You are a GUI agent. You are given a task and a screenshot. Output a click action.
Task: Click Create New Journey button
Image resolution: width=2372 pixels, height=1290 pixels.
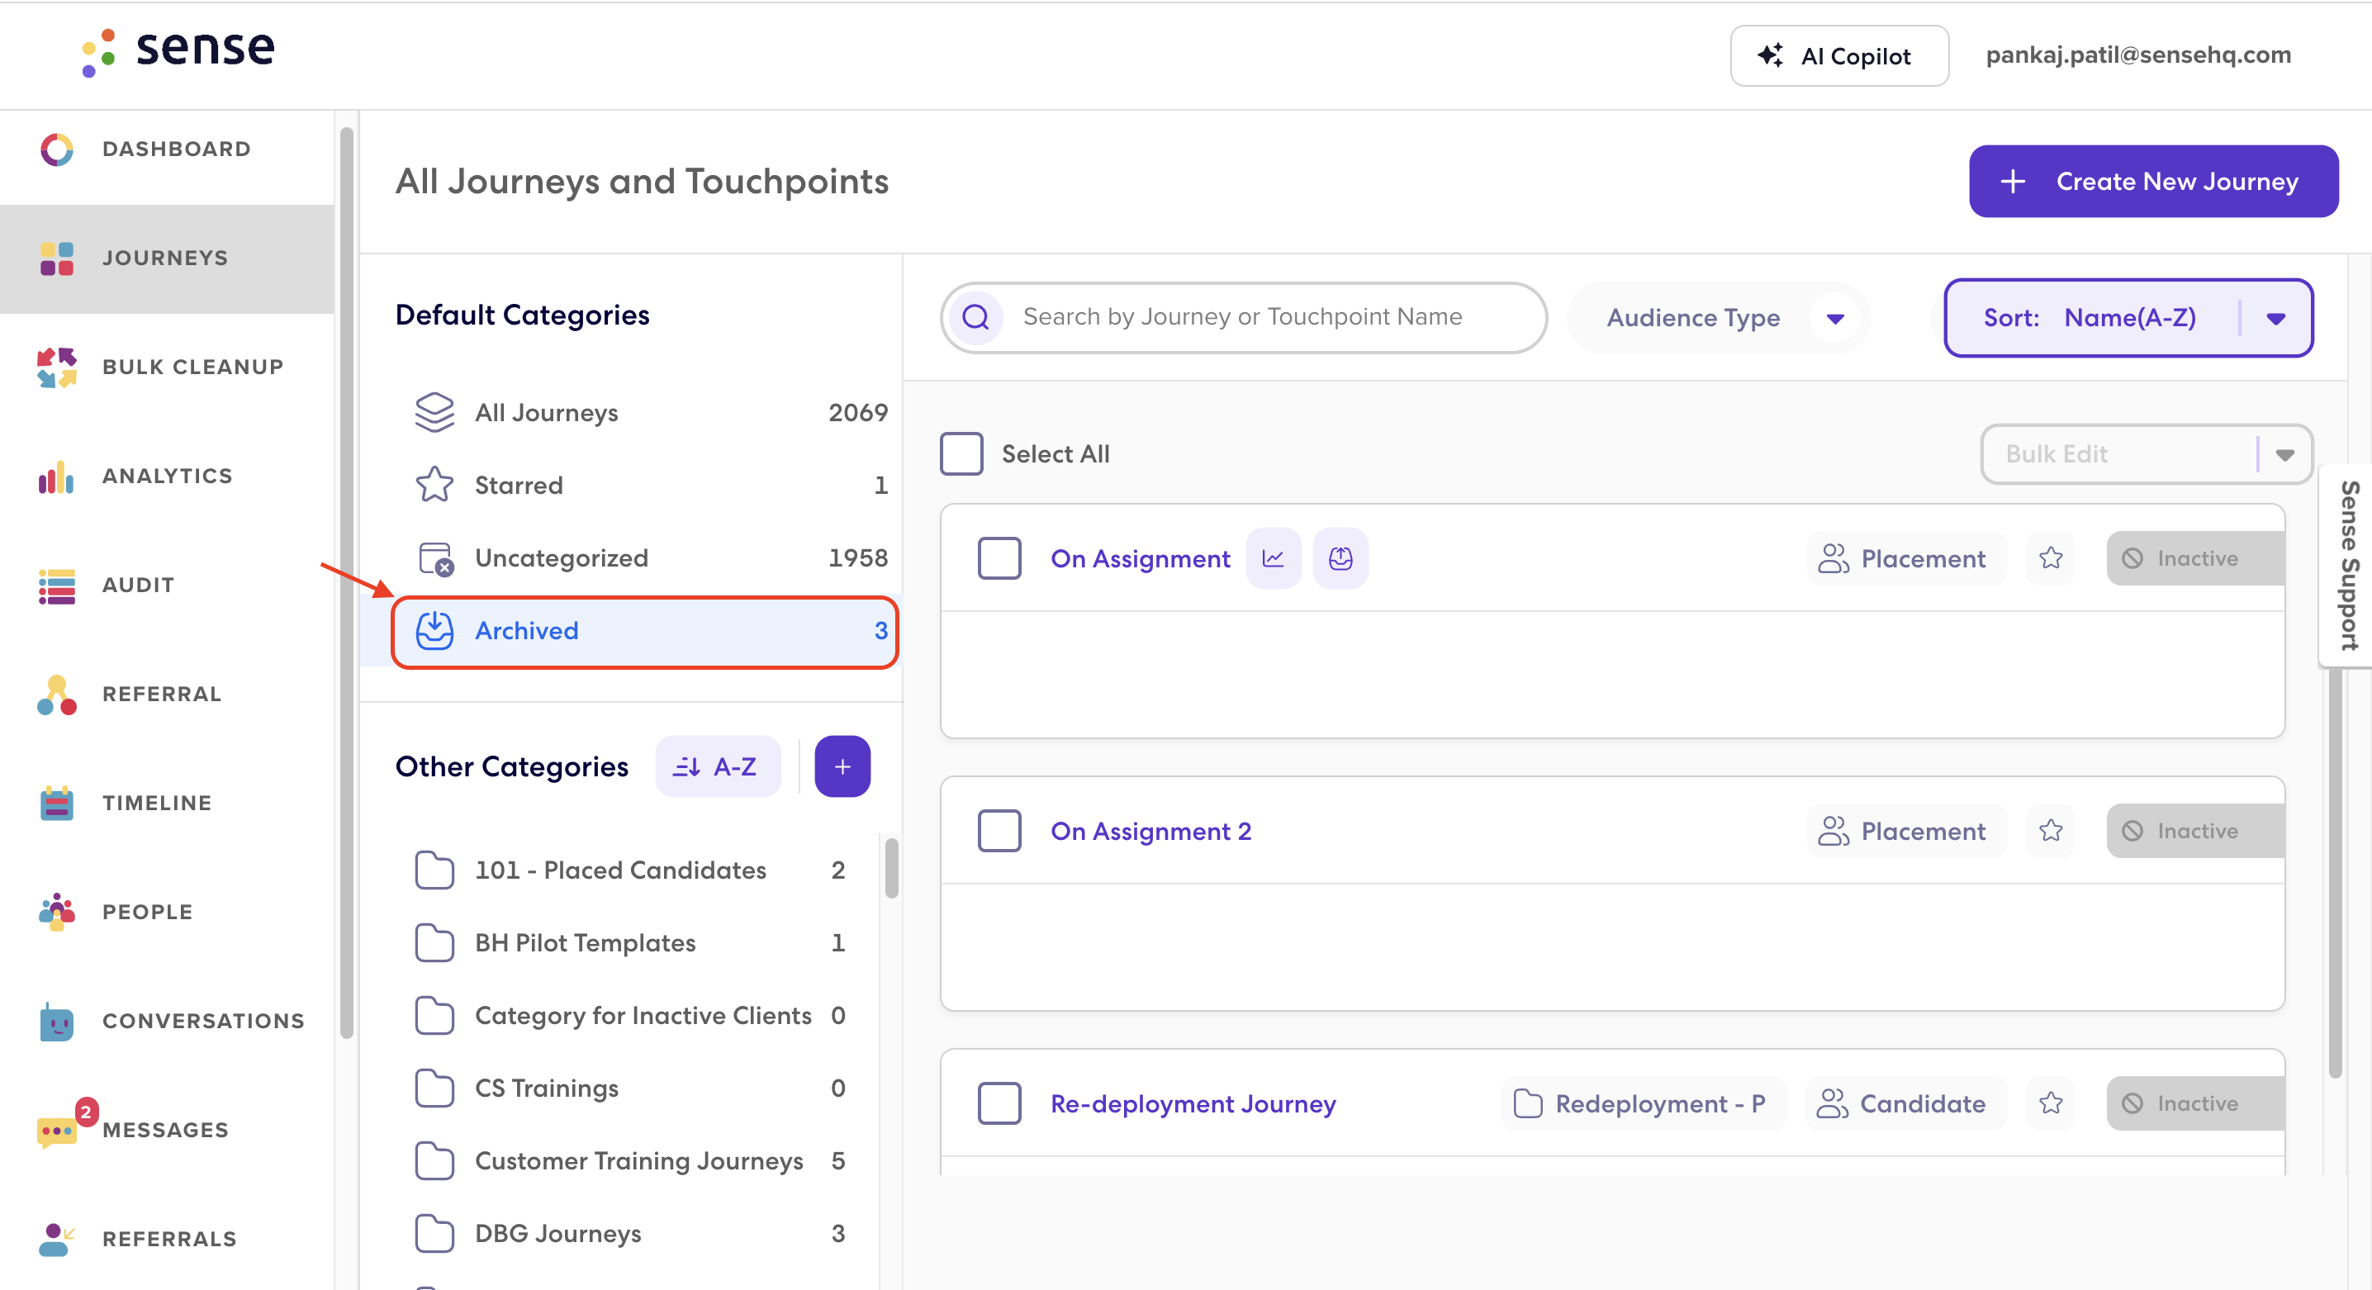click(x=2153, y=182)
